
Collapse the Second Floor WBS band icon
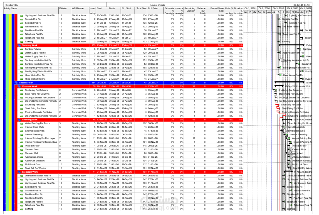(16, 83)
